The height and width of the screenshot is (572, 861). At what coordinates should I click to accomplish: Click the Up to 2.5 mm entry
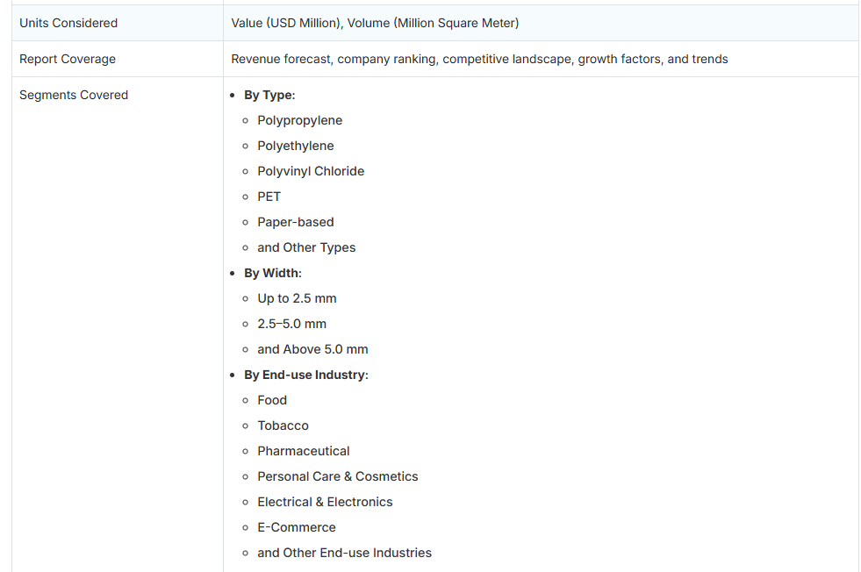(297, 298)
